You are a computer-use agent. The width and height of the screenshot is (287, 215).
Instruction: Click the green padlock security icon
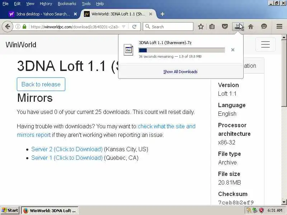pyautogui.click(x=24, y=27)
